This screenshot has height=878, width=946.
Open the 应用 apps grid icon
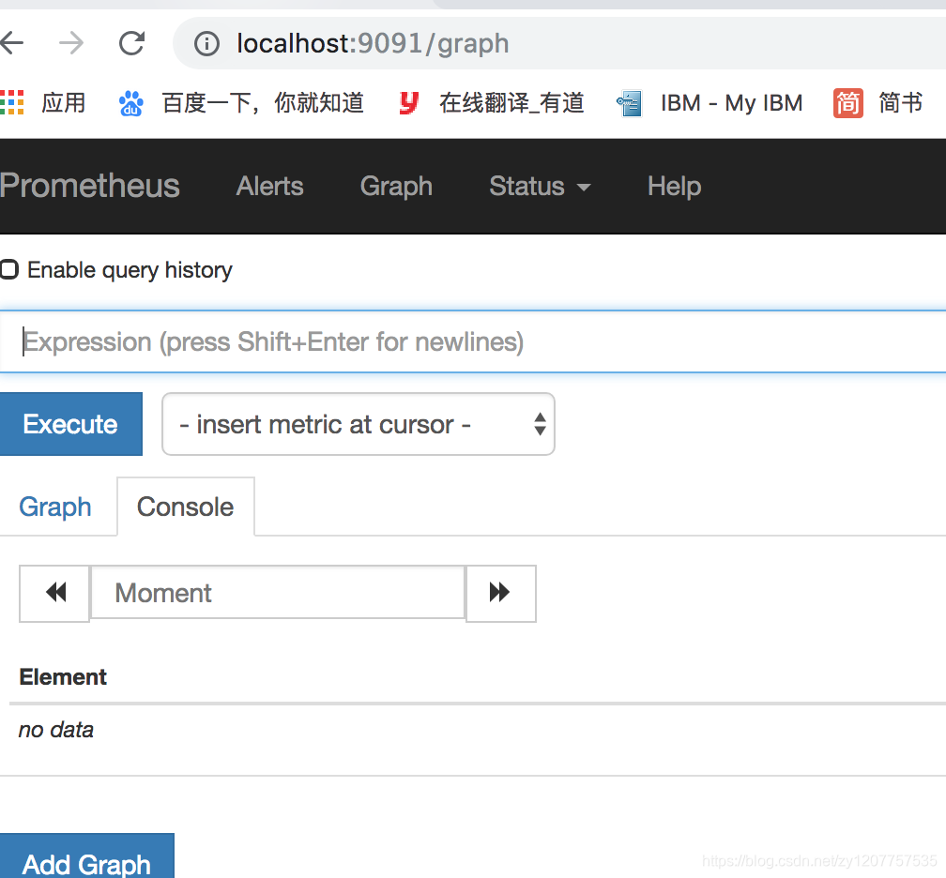[x=11, y=102]
